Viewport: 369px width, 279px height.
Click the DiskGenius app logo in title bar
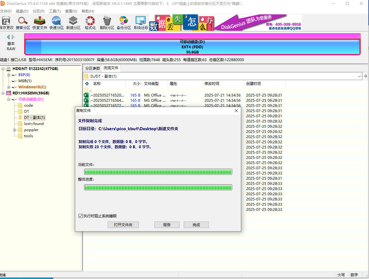pyautogui.click(x=2, y=3)
